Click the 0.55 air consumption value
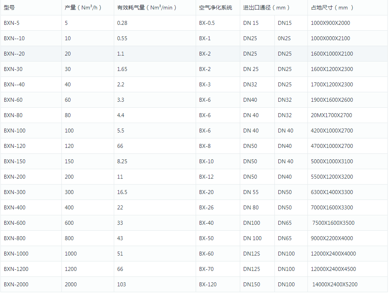The height and width of the screenshot is (293, 389). 122,39
